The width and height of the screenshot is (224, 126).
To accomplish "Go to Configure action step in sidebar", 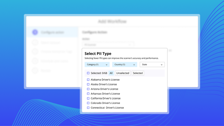I will click(52, 32).
